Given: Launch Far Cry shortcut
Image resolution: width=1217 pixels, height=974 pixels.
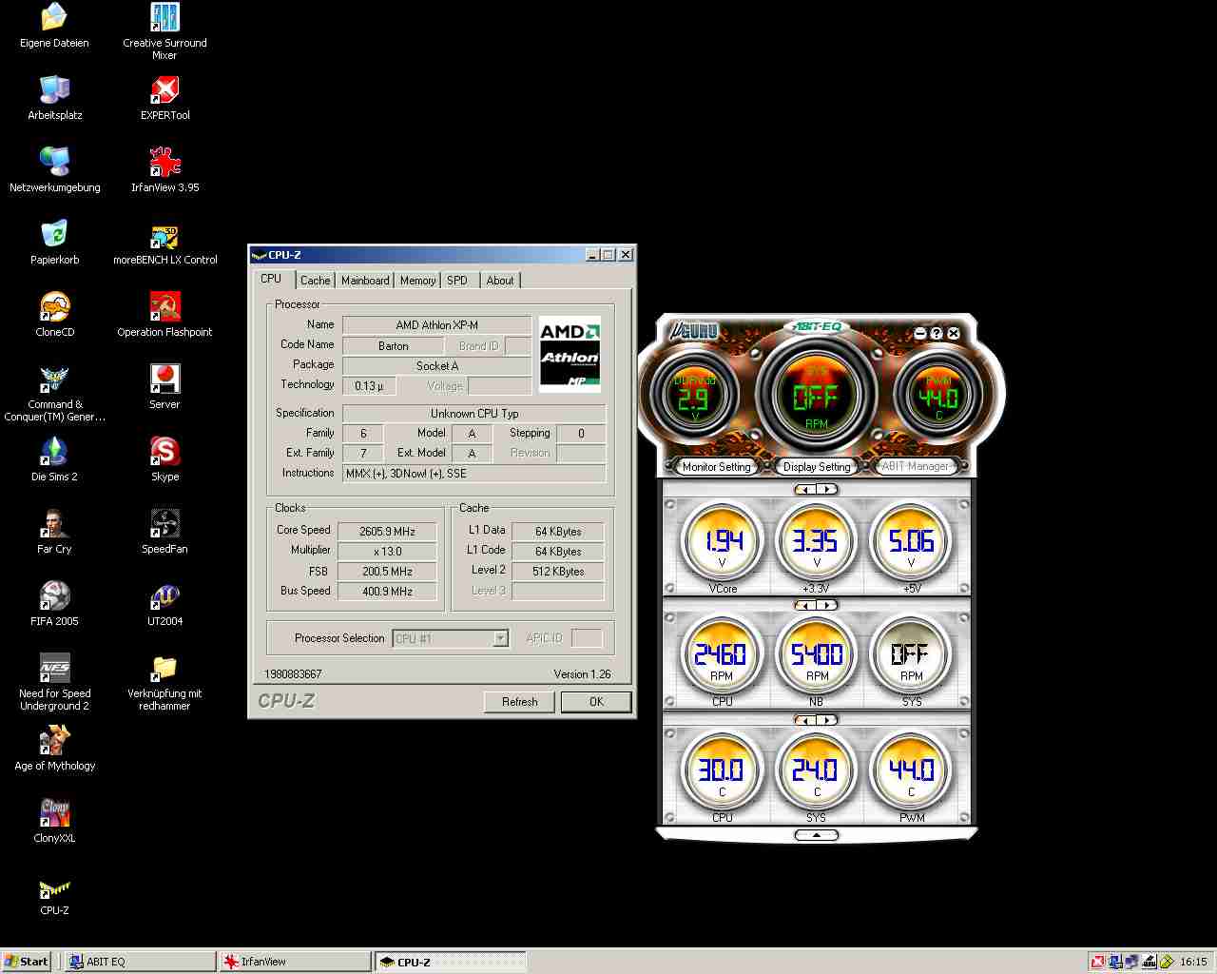Looking at the screenshot, I should point(54,532).
